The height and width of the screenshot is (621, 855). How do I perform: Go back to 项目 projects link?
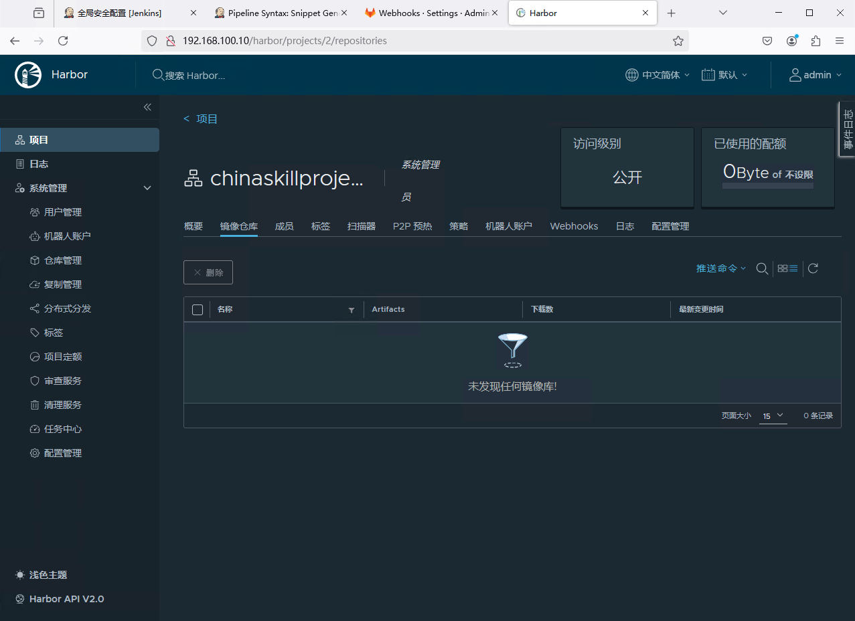point(201,118)
